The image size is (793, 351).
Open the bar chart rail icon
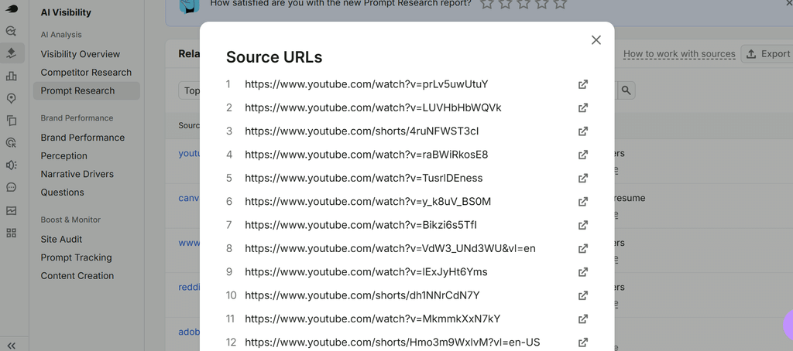[x=11, y=76]
